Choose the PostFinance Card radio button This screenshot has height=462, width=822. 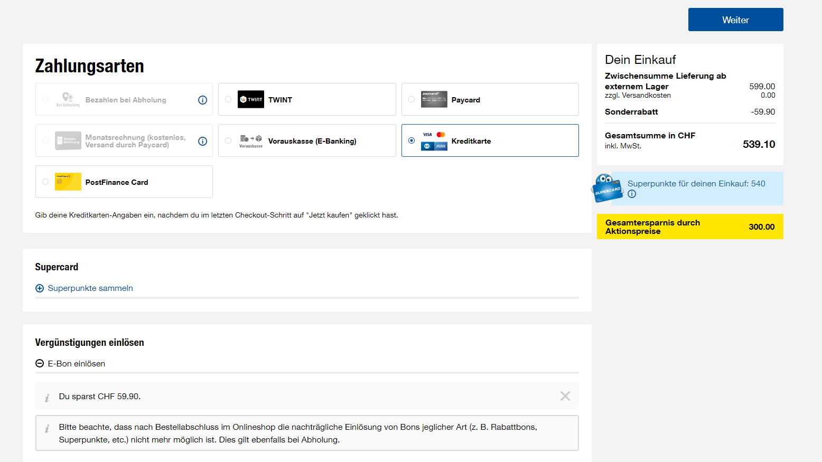click(x=45, y=182)
